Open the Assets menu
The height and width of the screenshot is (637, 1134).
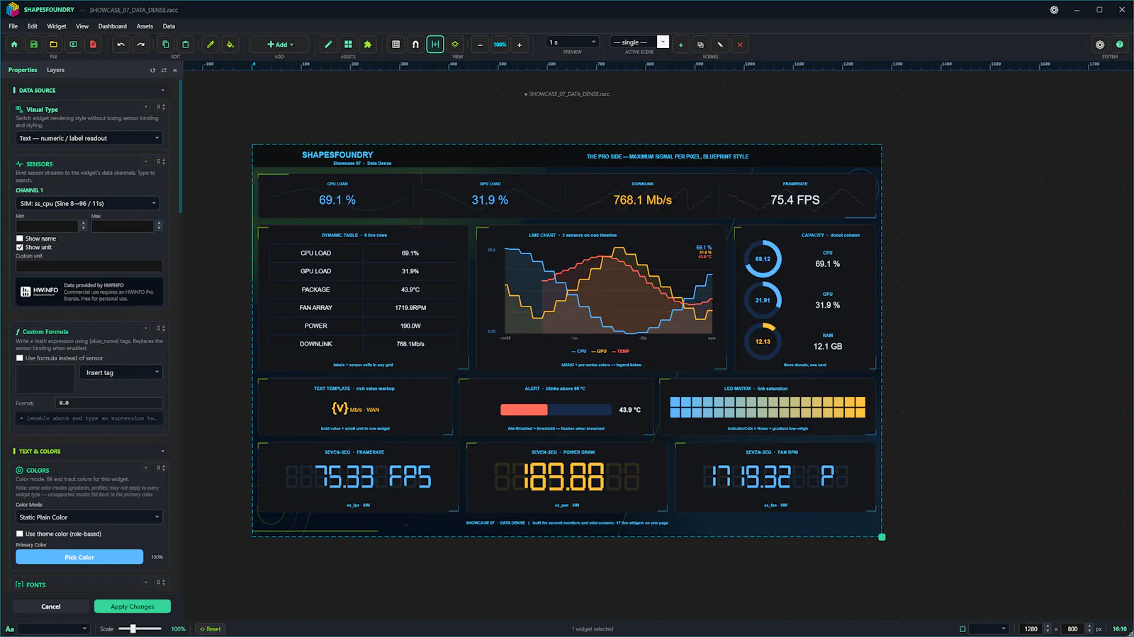[145, 26]
